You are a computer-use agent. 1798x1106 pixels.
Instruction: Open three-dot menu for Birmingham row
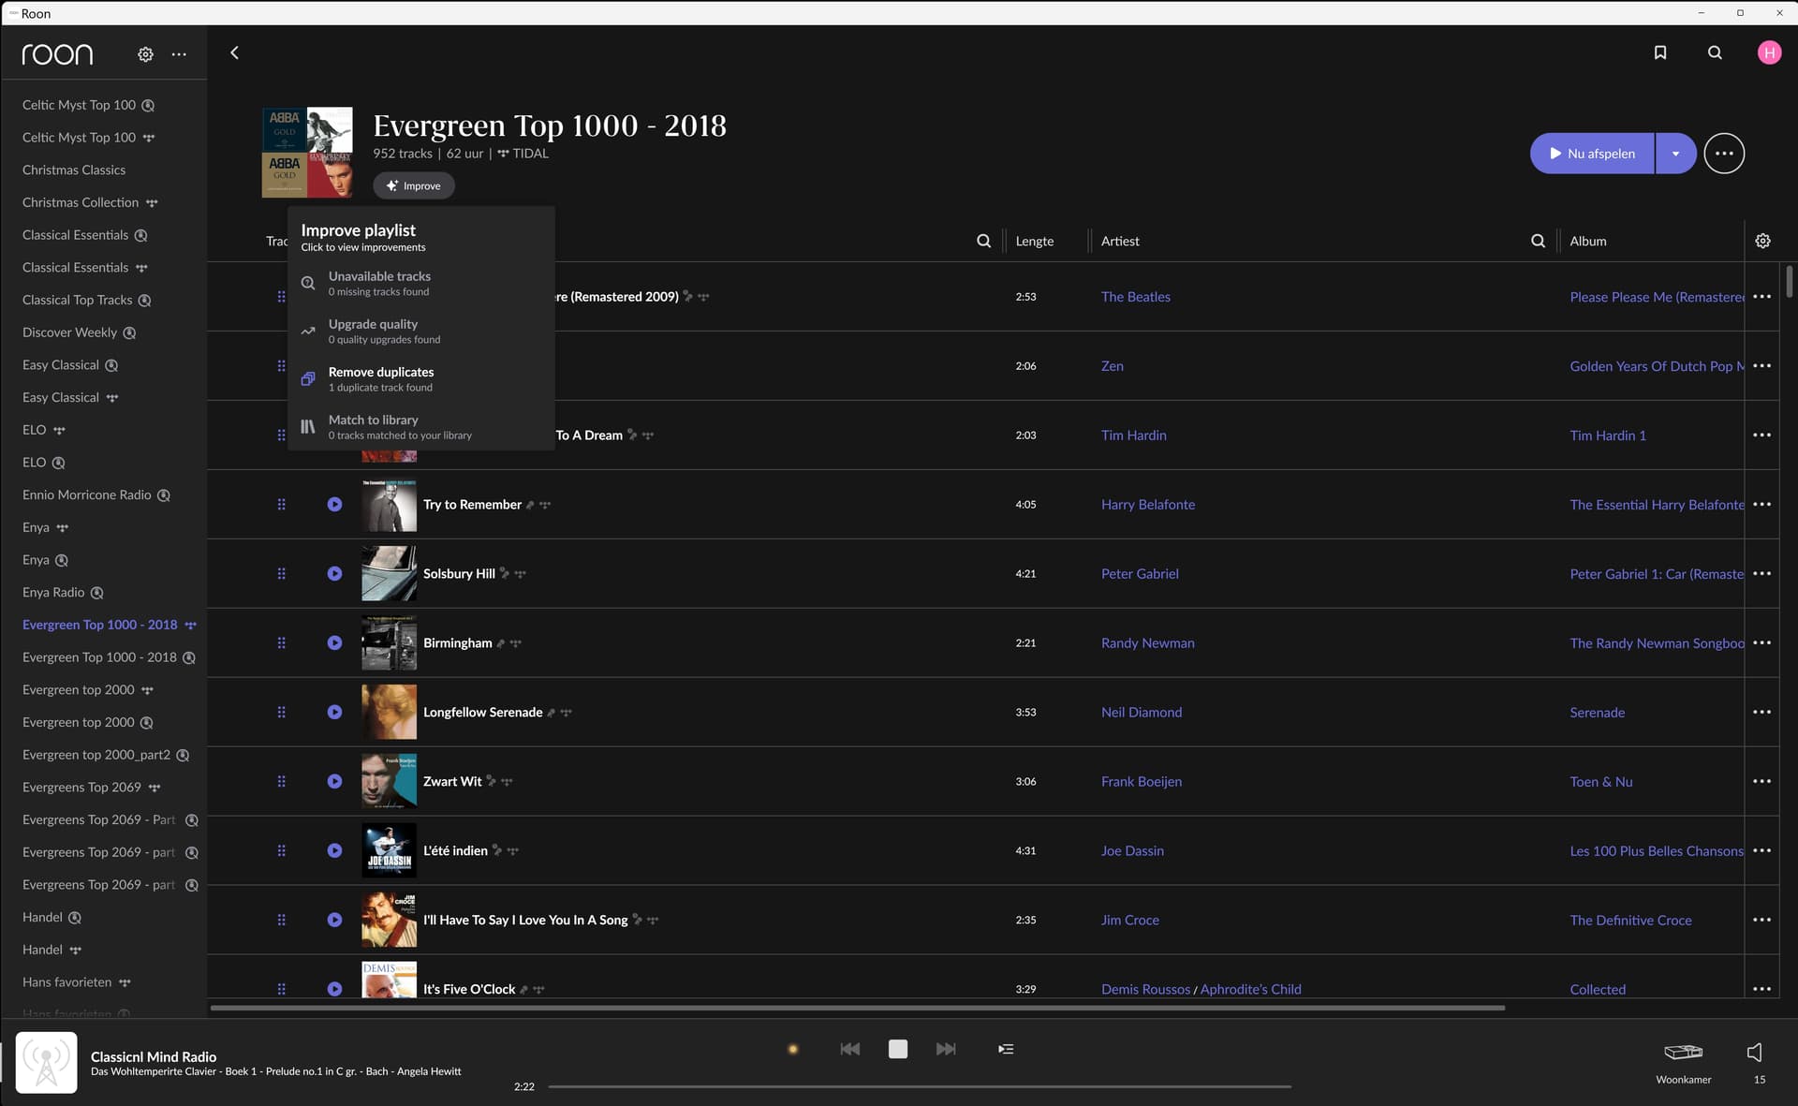click(x=1761, y=642)
